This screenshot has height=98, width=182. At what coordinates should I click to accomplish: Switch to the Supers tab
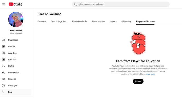click(113, 22)
